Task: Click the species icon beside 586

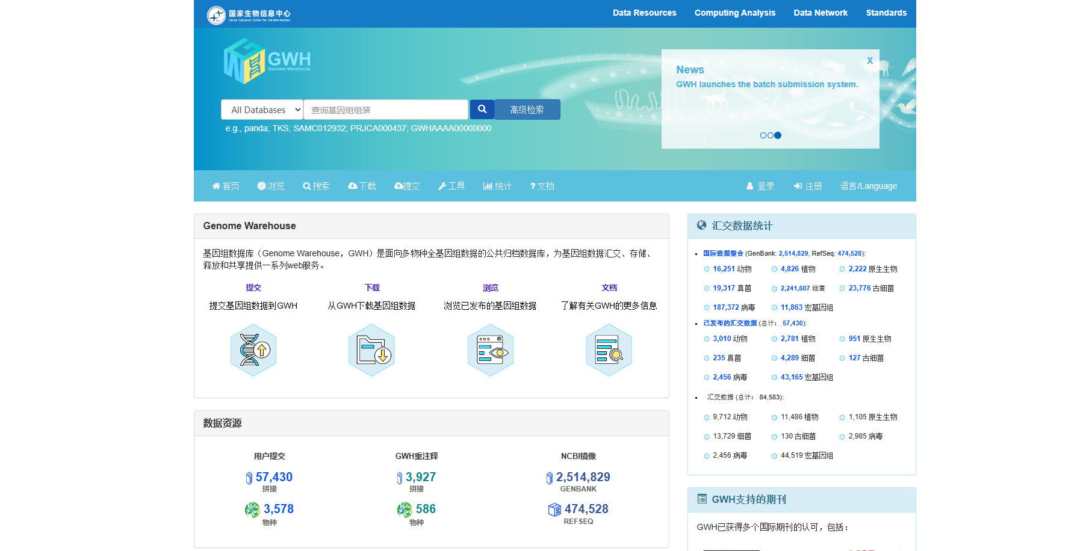Action: pyautogui.click(x=405, y=510)
